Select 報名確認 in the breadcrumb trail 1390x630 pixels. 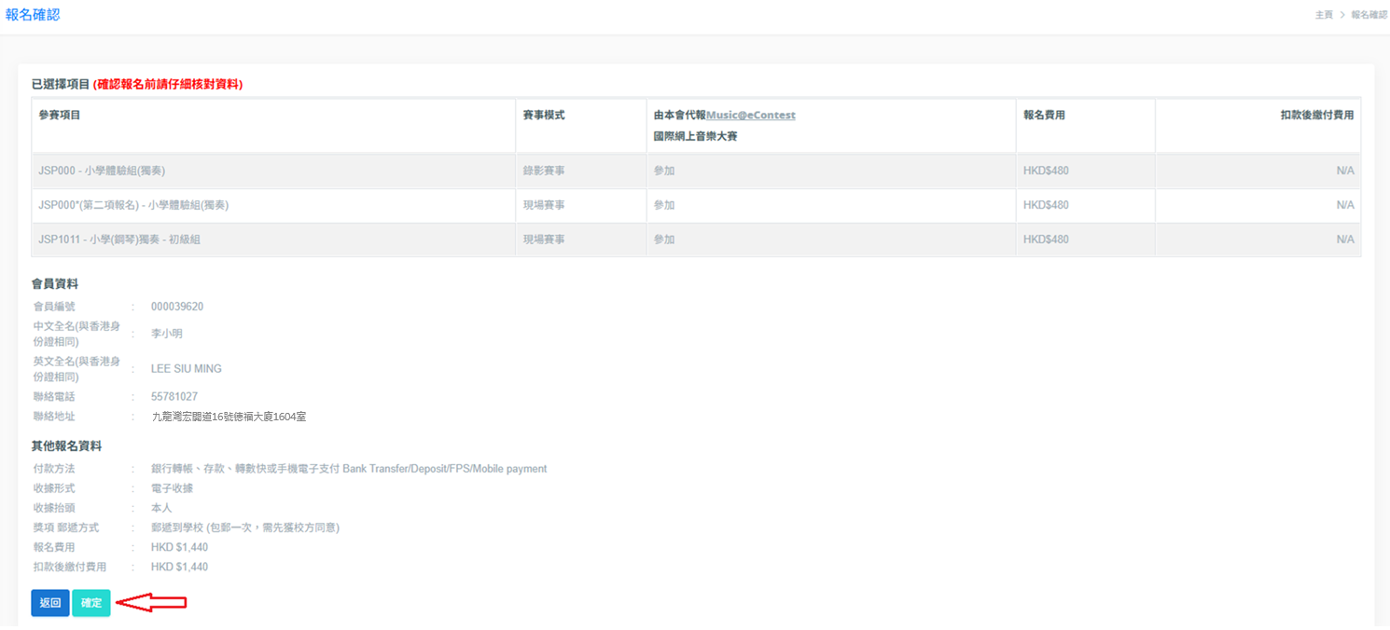coord(1369,15)
